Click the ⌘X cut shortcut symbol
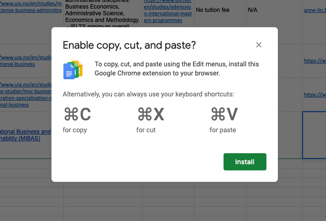Image resolution: width=326 pixels, height=221 pixels. pyautogui.click(x=151, y=115)
